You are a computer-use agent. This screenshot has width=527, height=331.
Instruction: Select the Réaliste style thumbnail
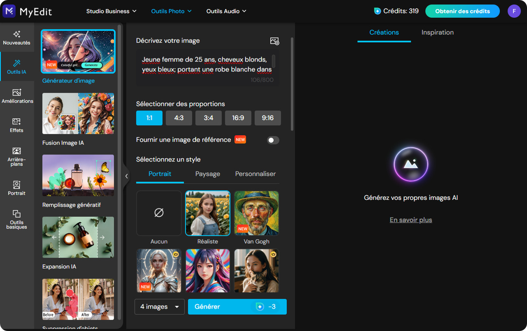coord(208,213)
